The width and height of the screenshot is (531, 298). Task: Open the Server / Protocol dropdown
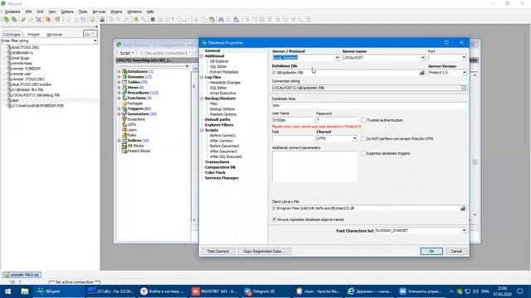(x=337, y=58)
